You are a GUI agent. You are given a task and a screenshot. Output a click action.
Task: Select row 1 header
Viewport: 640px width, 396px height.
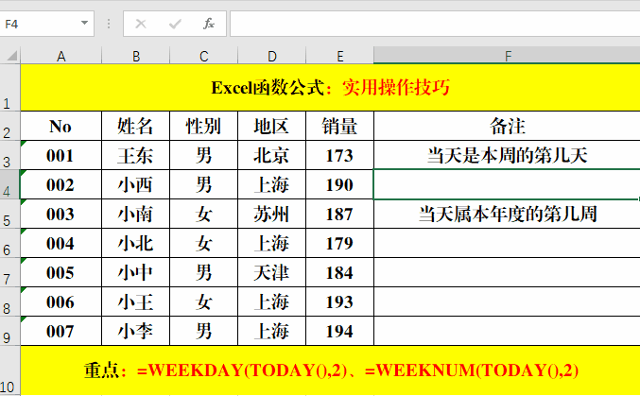[x=9, y=87]
